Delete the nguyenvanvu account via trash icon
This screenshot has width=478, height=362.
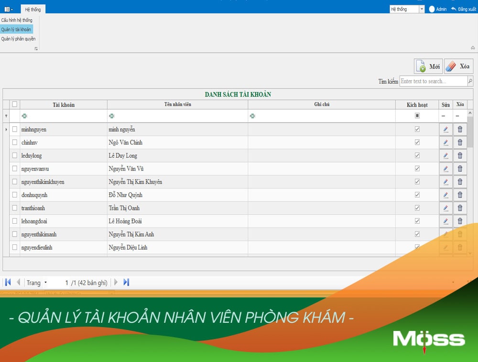tap(460, 169)
